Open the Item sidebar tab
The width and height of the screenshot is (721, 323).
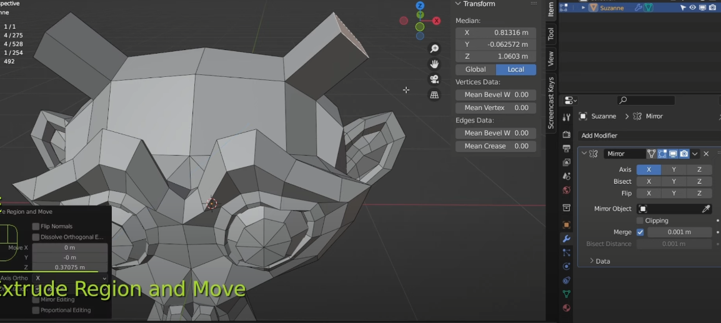pyautogui.click(x=551, y=9)
